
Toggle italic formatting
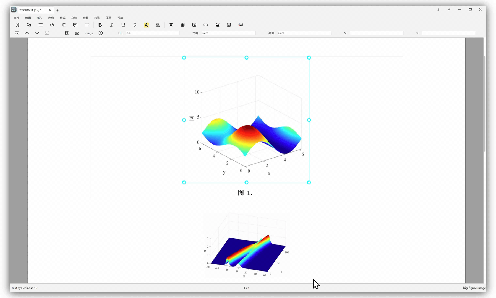(111, 25)
